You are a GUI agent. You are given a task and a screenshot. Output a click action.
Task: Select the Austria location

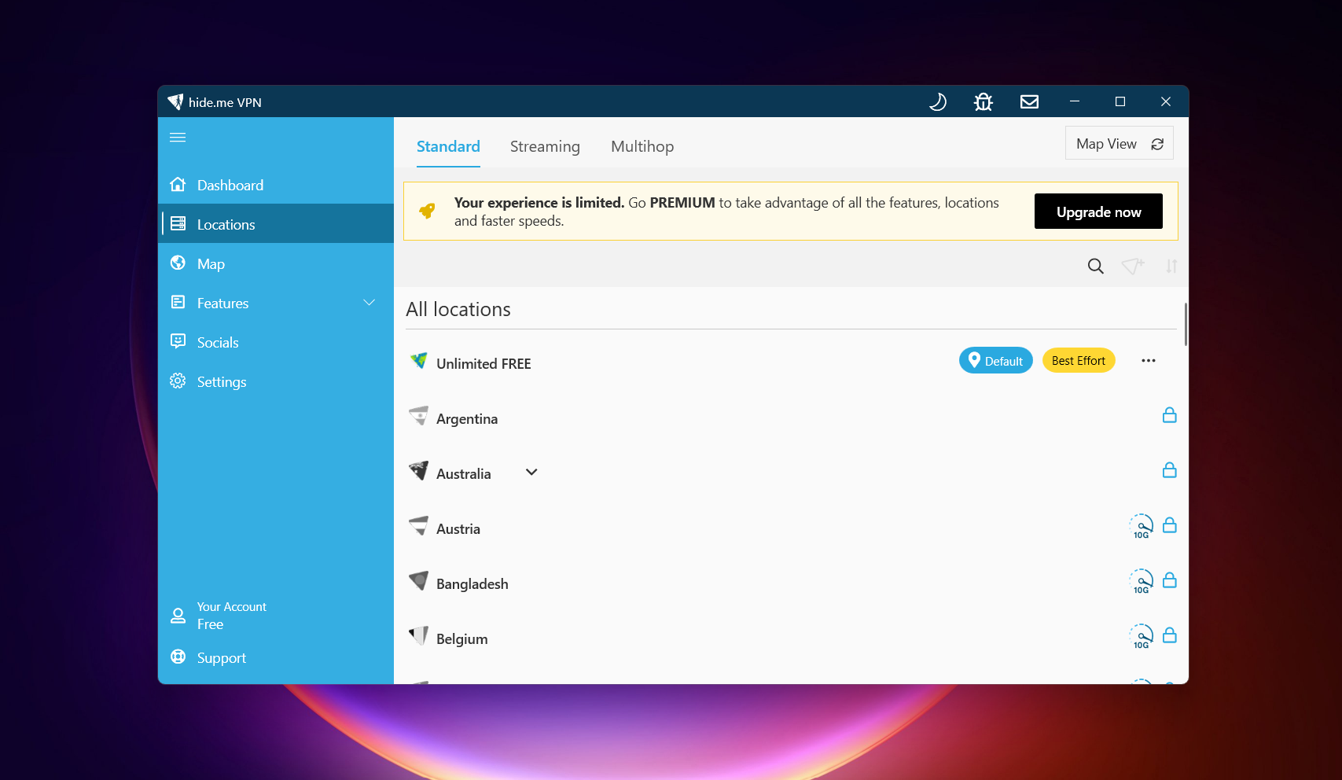tap(791, 528)
